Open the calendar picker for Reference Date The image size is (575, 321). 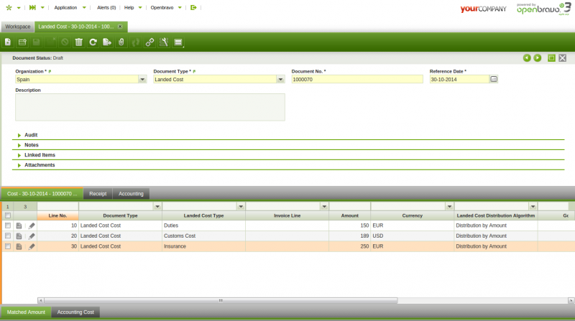point(494,80)
